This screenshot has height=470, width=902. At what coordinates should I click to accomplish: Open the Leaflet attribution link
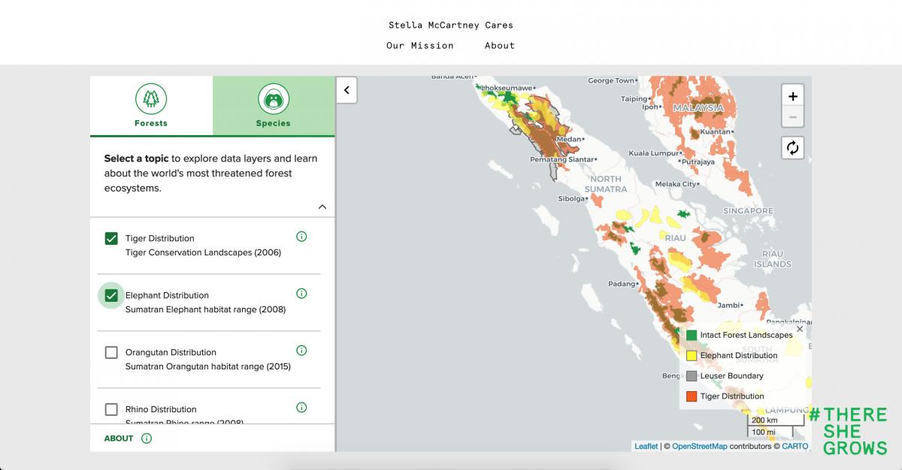(646, 446)
